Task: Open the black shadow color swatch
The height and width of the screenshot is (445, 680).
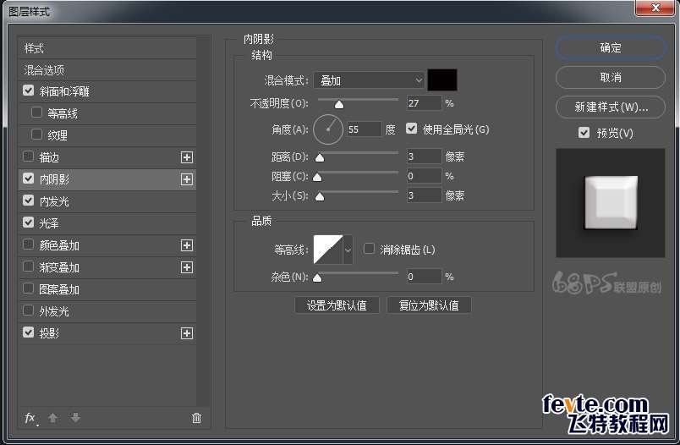Action: 441,80
